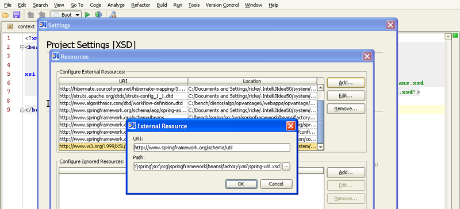
Task: Click the open folder toolbar icon
Action: click(x=5, y=15)
